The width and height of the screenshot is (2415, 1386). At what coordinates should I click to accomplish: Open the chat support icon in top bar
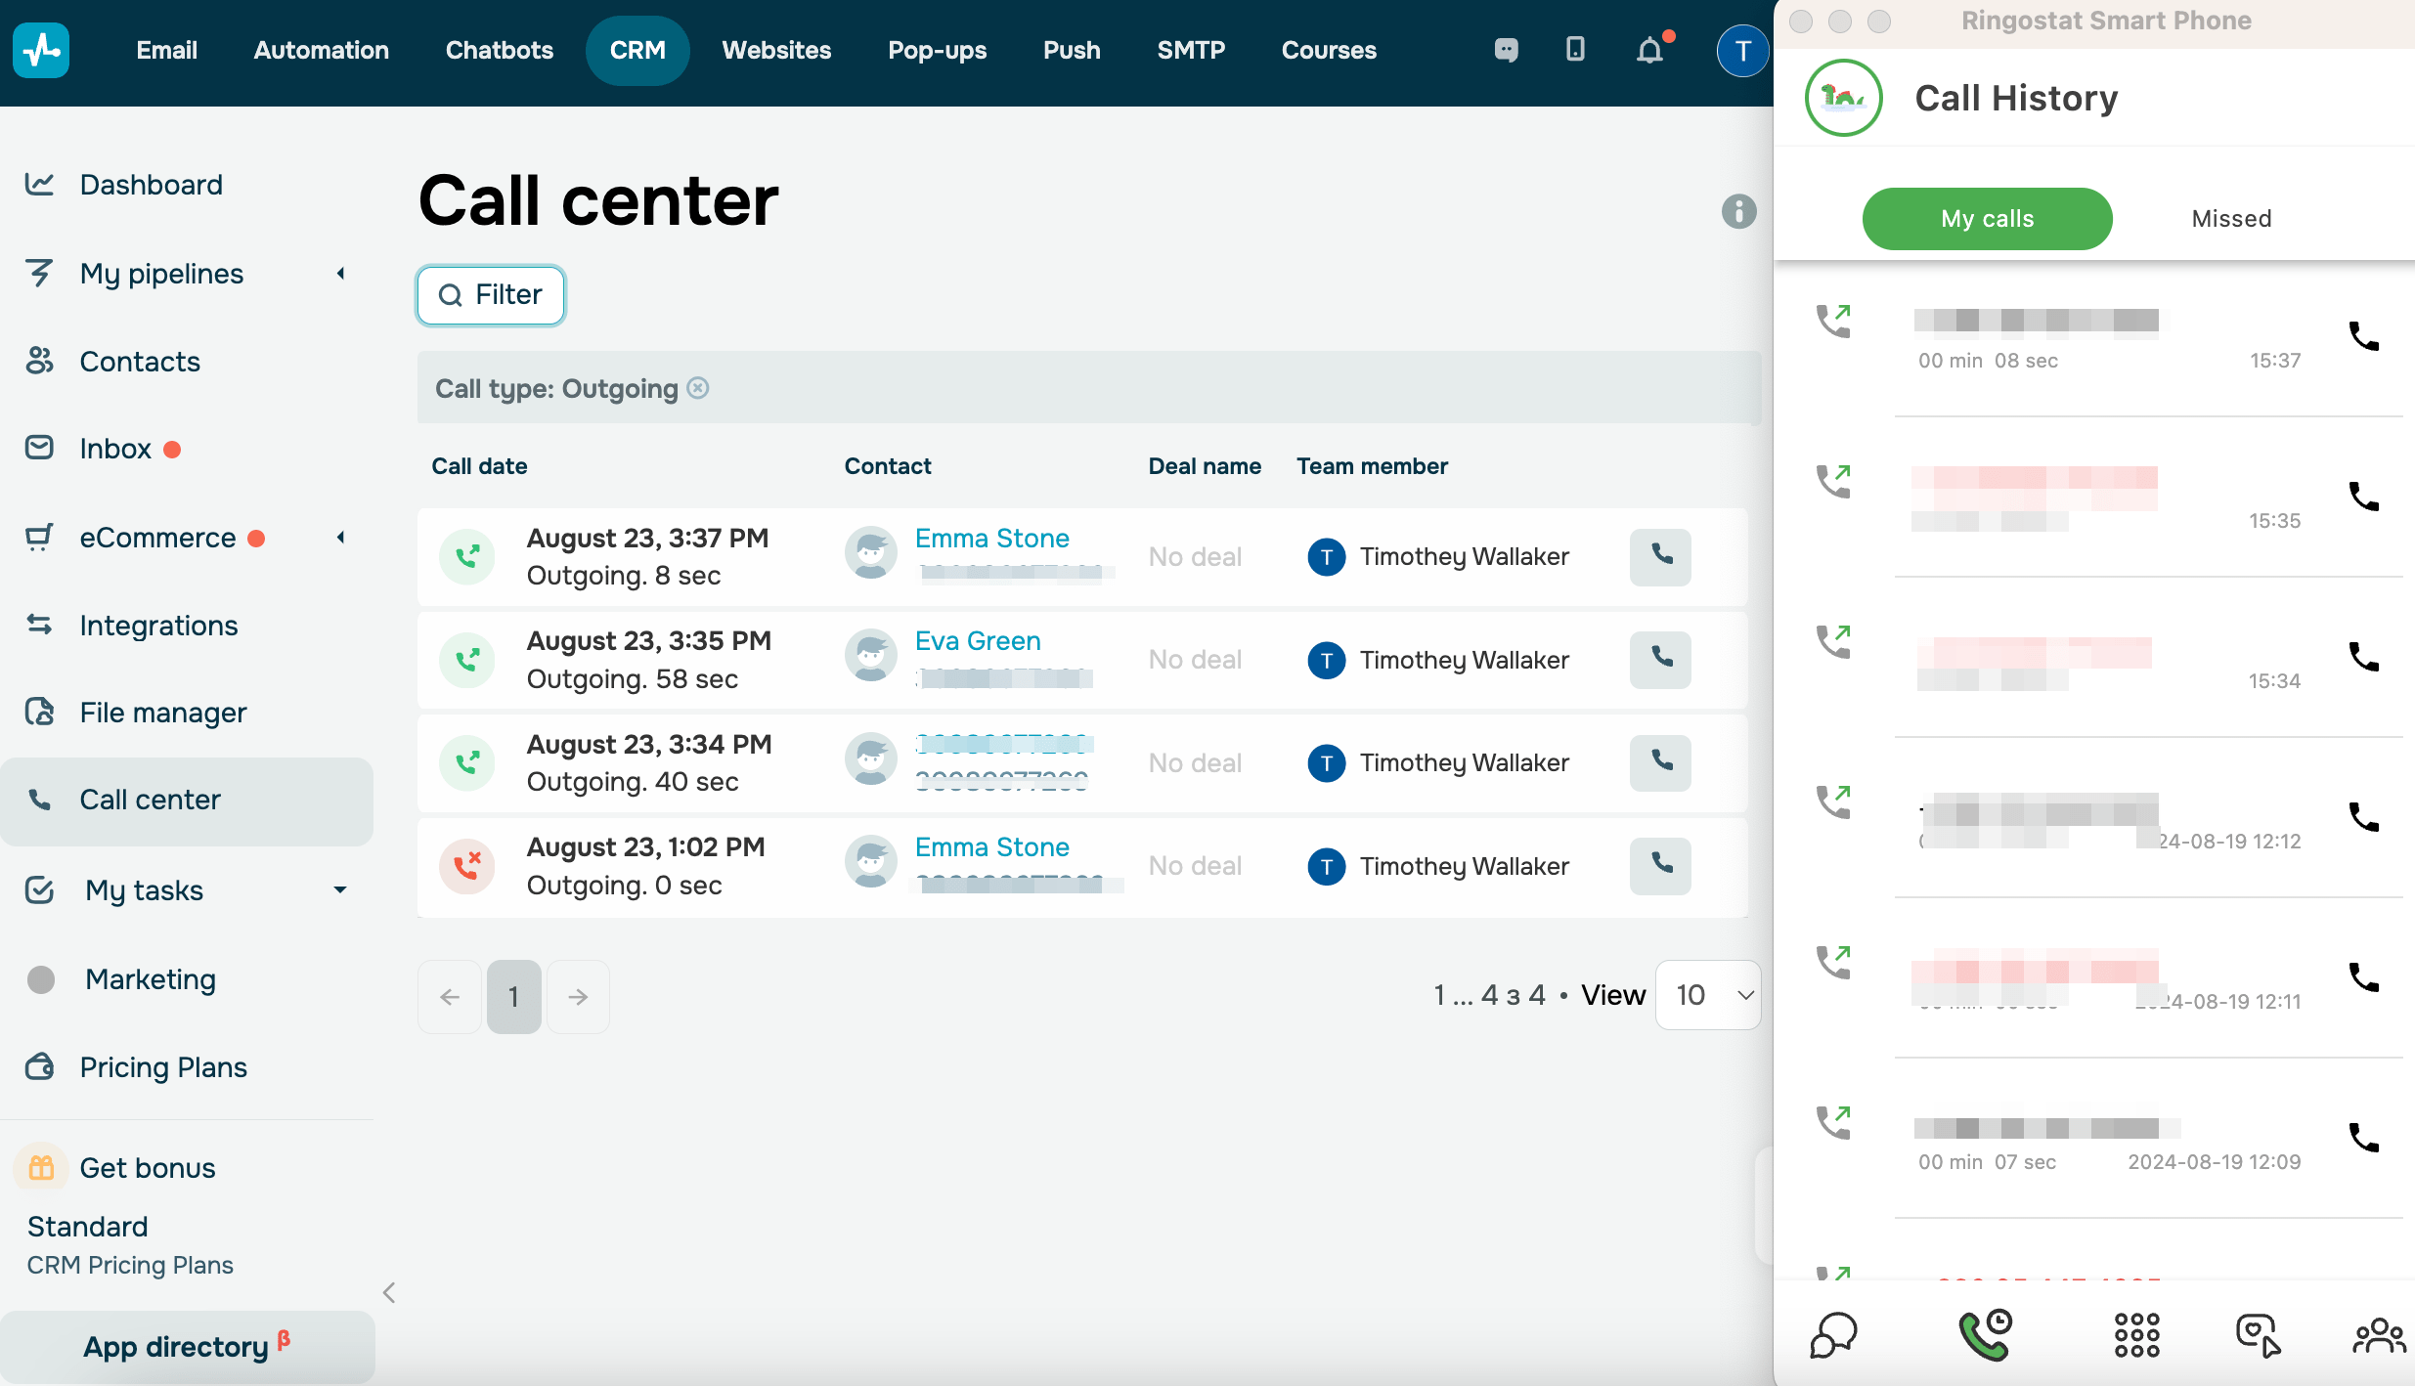tap(1507, 50)
